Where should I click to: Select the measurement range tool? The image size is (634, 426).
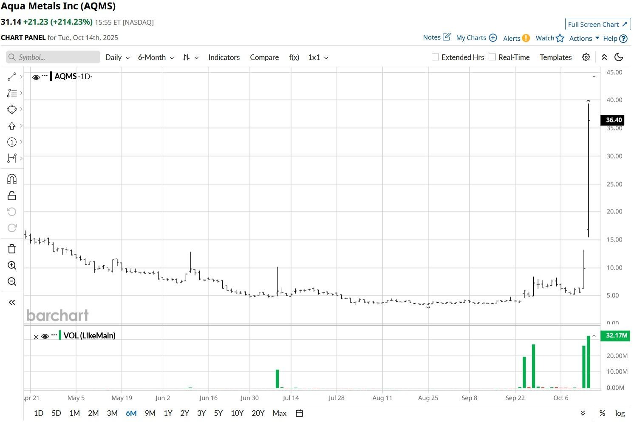click(11, 158)
